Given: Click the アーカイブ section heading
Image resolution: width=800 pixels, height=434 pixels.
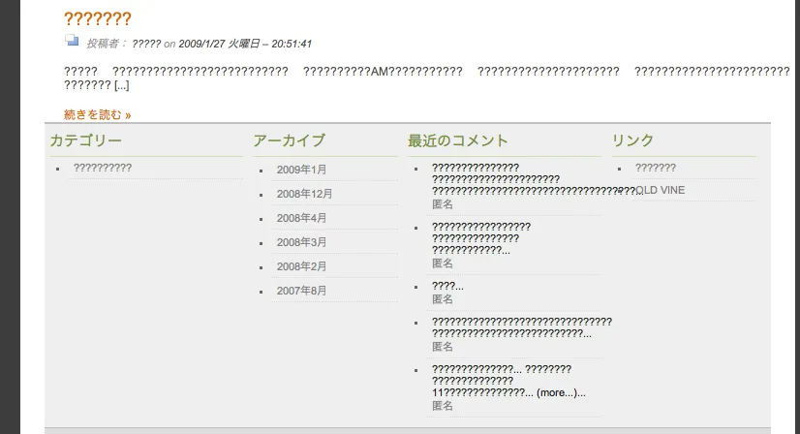Looking at the screenshot, I should point(289,140).
